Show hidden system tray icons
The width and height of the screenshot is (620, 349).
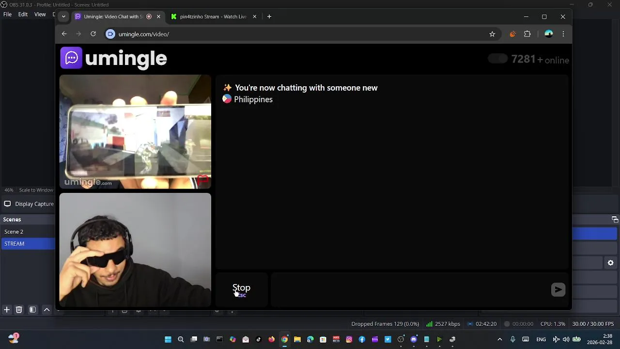[500, 339]
